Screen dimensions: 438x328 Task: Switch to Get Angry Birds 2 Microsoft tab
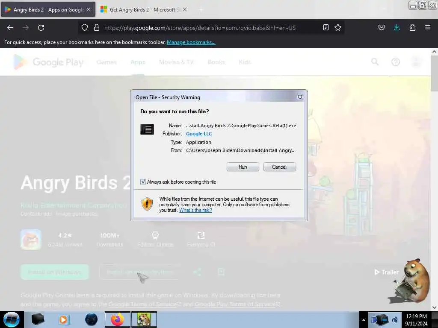144,9
